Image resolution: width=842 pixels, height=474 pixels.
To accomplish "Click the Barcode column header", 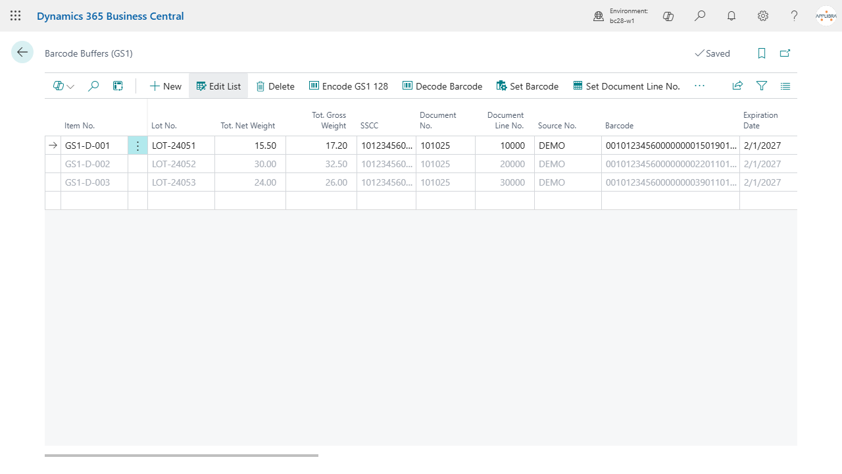I will tap(619, 125).
